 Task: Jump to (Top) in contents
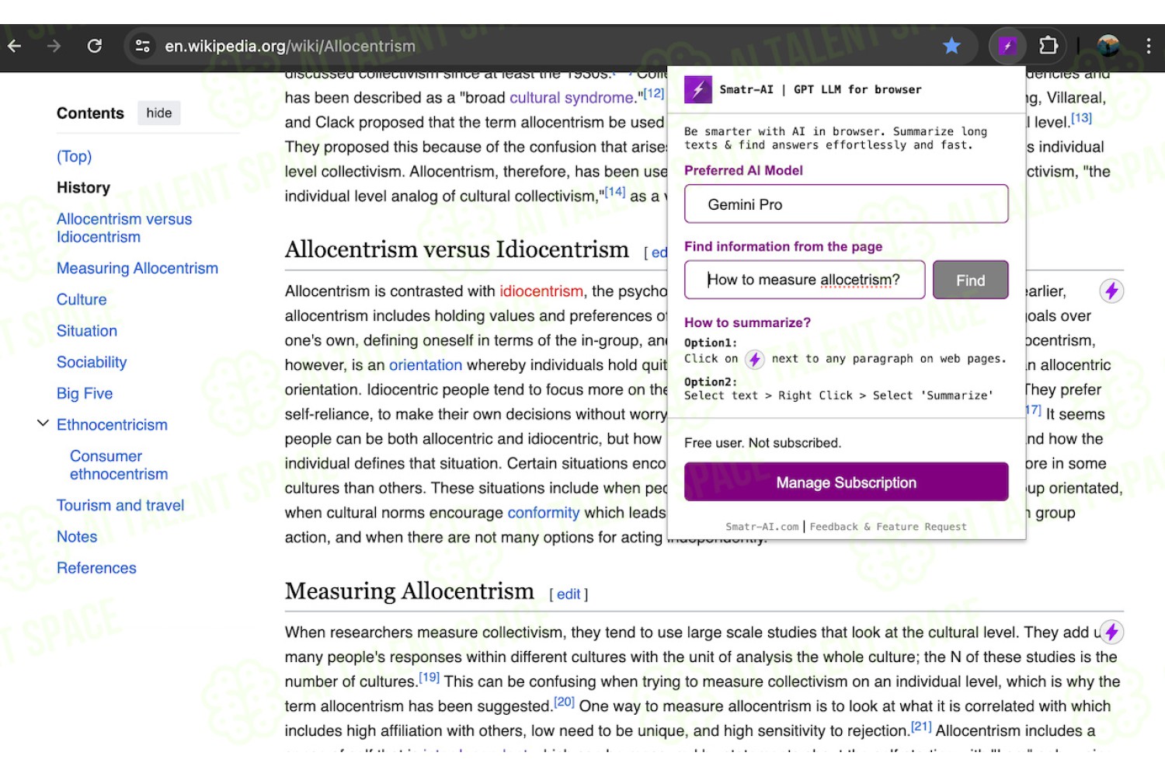(x=74, y=156)
